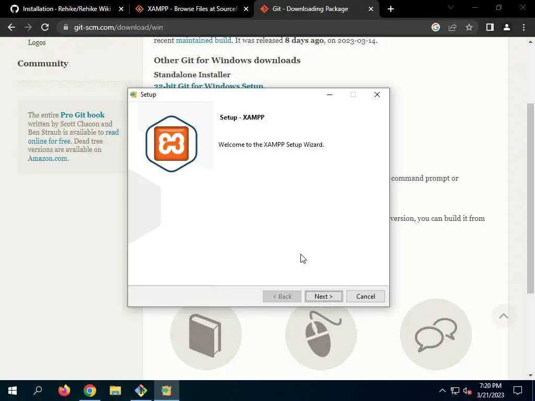
Task: Click 32-bit Git for Windows Setup link
Action: pyautogui.click(x=209, y=86)
